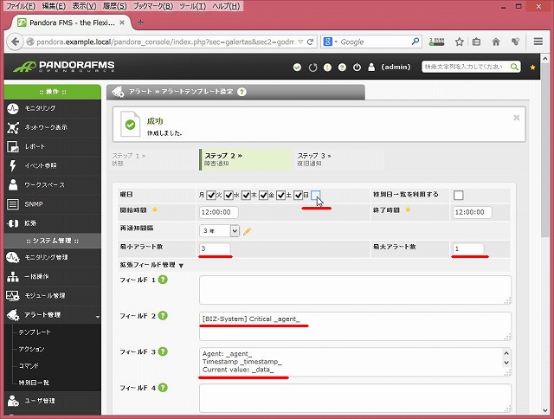Toggle the 水 (Wednesday) checkbox
Image resolution: width=554 pixels, height=419 pixels.
coord(246,195)
